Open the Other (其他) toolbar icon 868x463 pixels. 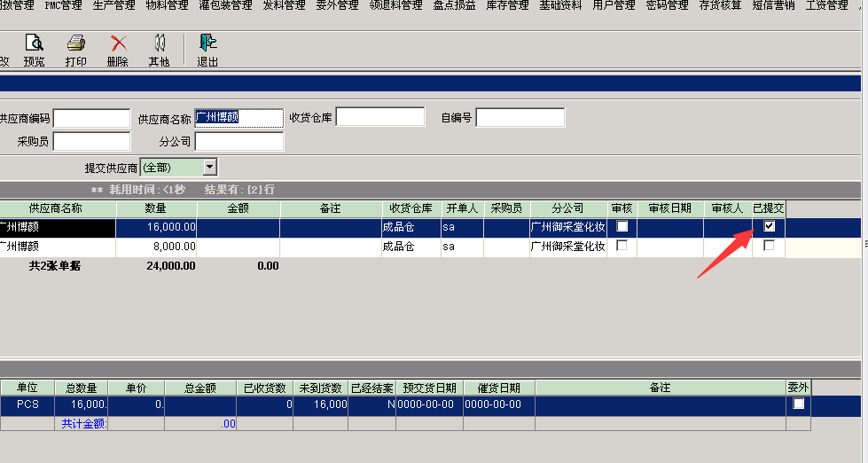pos(159,50)
